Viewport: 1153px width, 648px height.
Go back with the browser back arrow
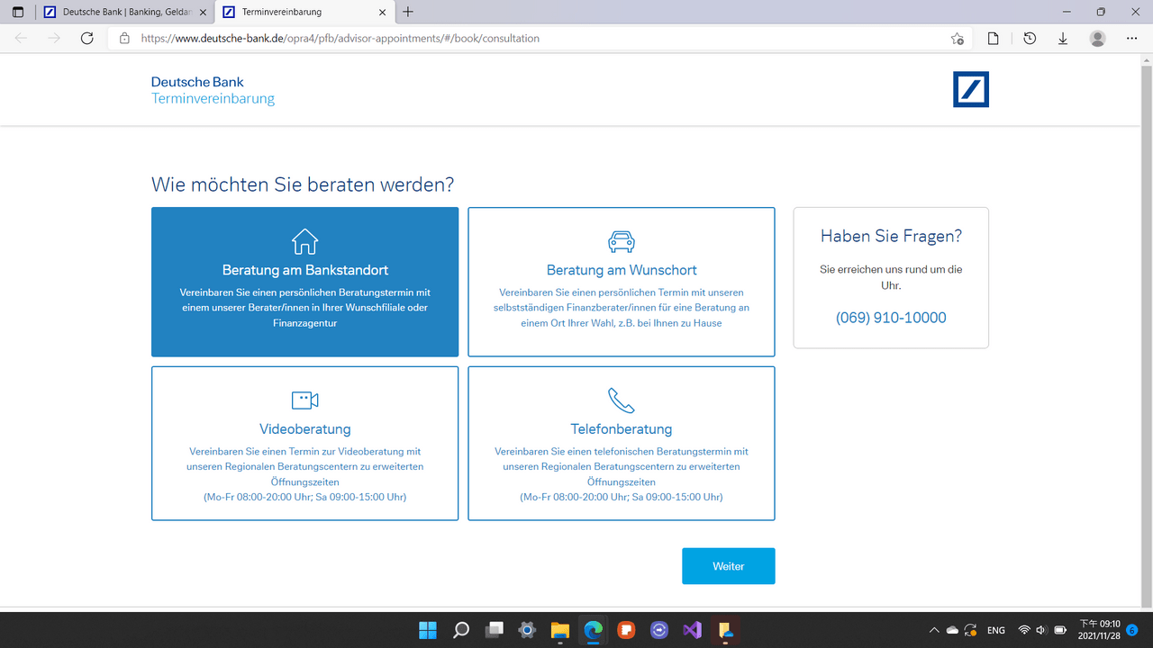22,39
